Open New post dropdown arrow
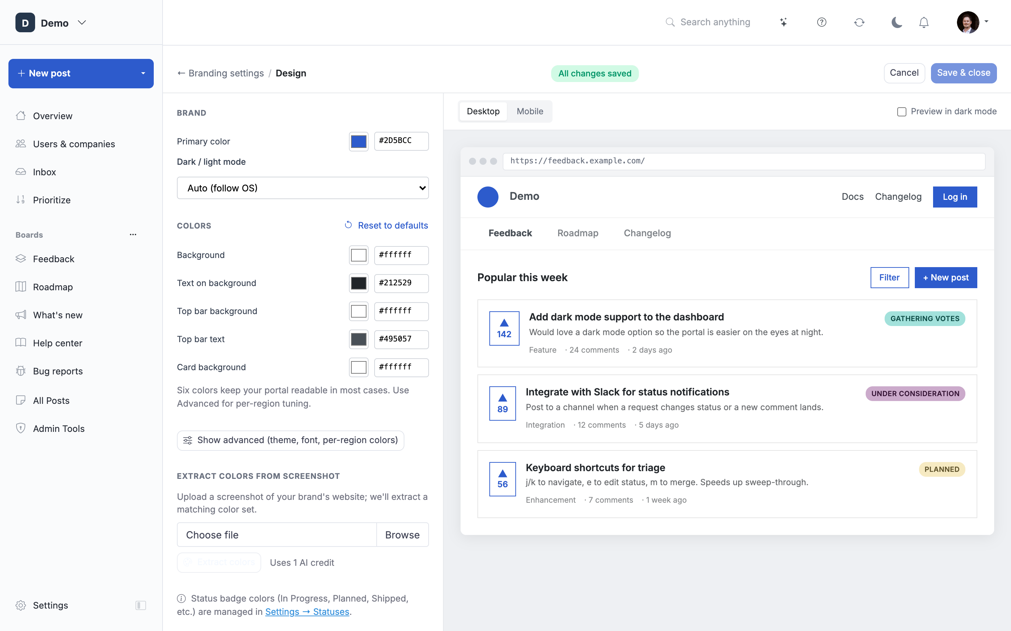 click(143, 74)
